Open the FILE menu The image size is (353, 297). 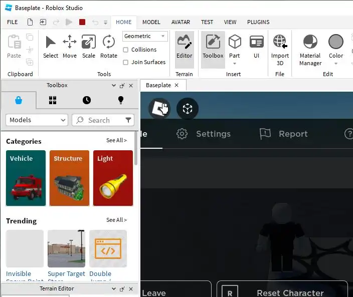pos(12,22)
